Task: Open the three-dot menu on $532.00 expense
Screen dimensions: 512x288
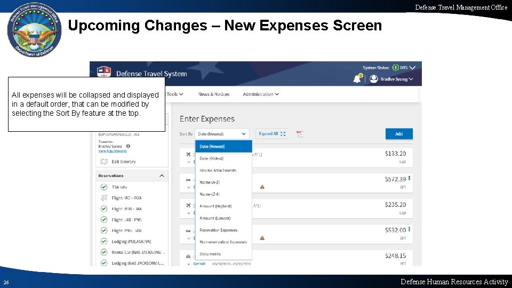Action: click(x=409, y=229)
